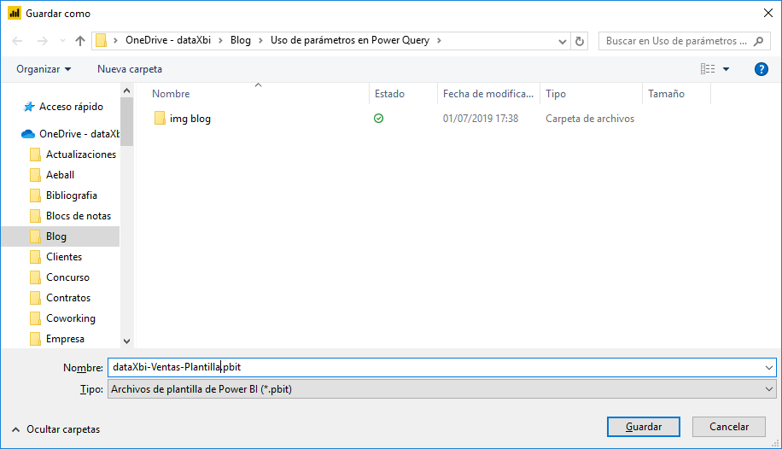
Task: Click the Up one level arrow icon
Action: pyautogui.click(x=80, y=41)
